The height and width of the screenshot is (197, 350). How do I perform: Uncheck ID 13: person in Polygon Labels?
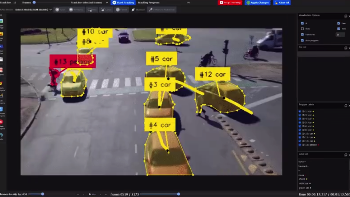pos(300,145)
